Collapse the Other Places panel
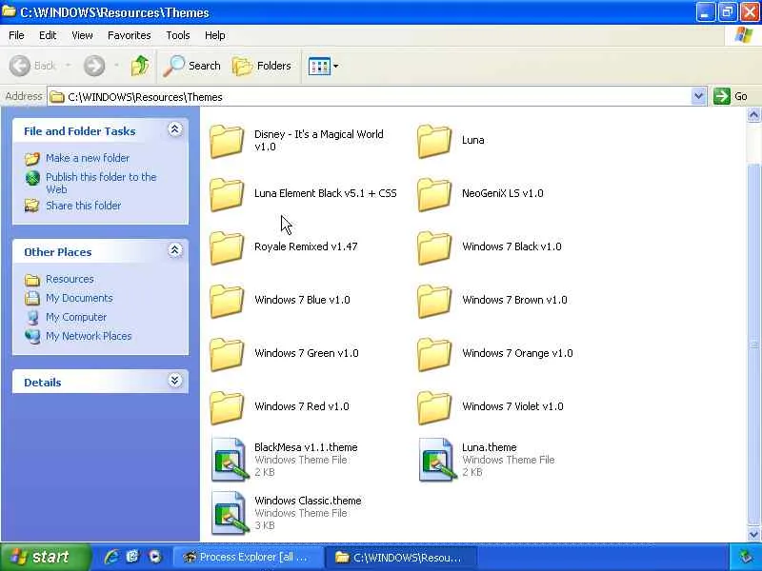The height and width of the screenshot is (571, 762). tap(175, 250)
